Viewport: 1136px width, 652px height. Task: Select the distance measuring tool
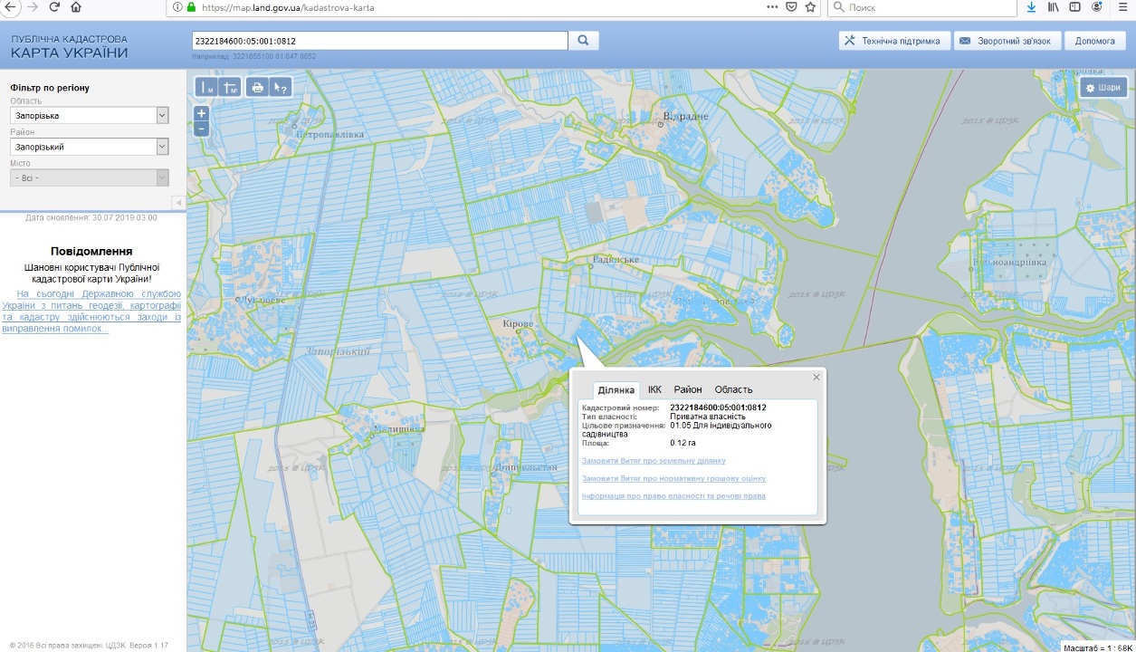207,87
